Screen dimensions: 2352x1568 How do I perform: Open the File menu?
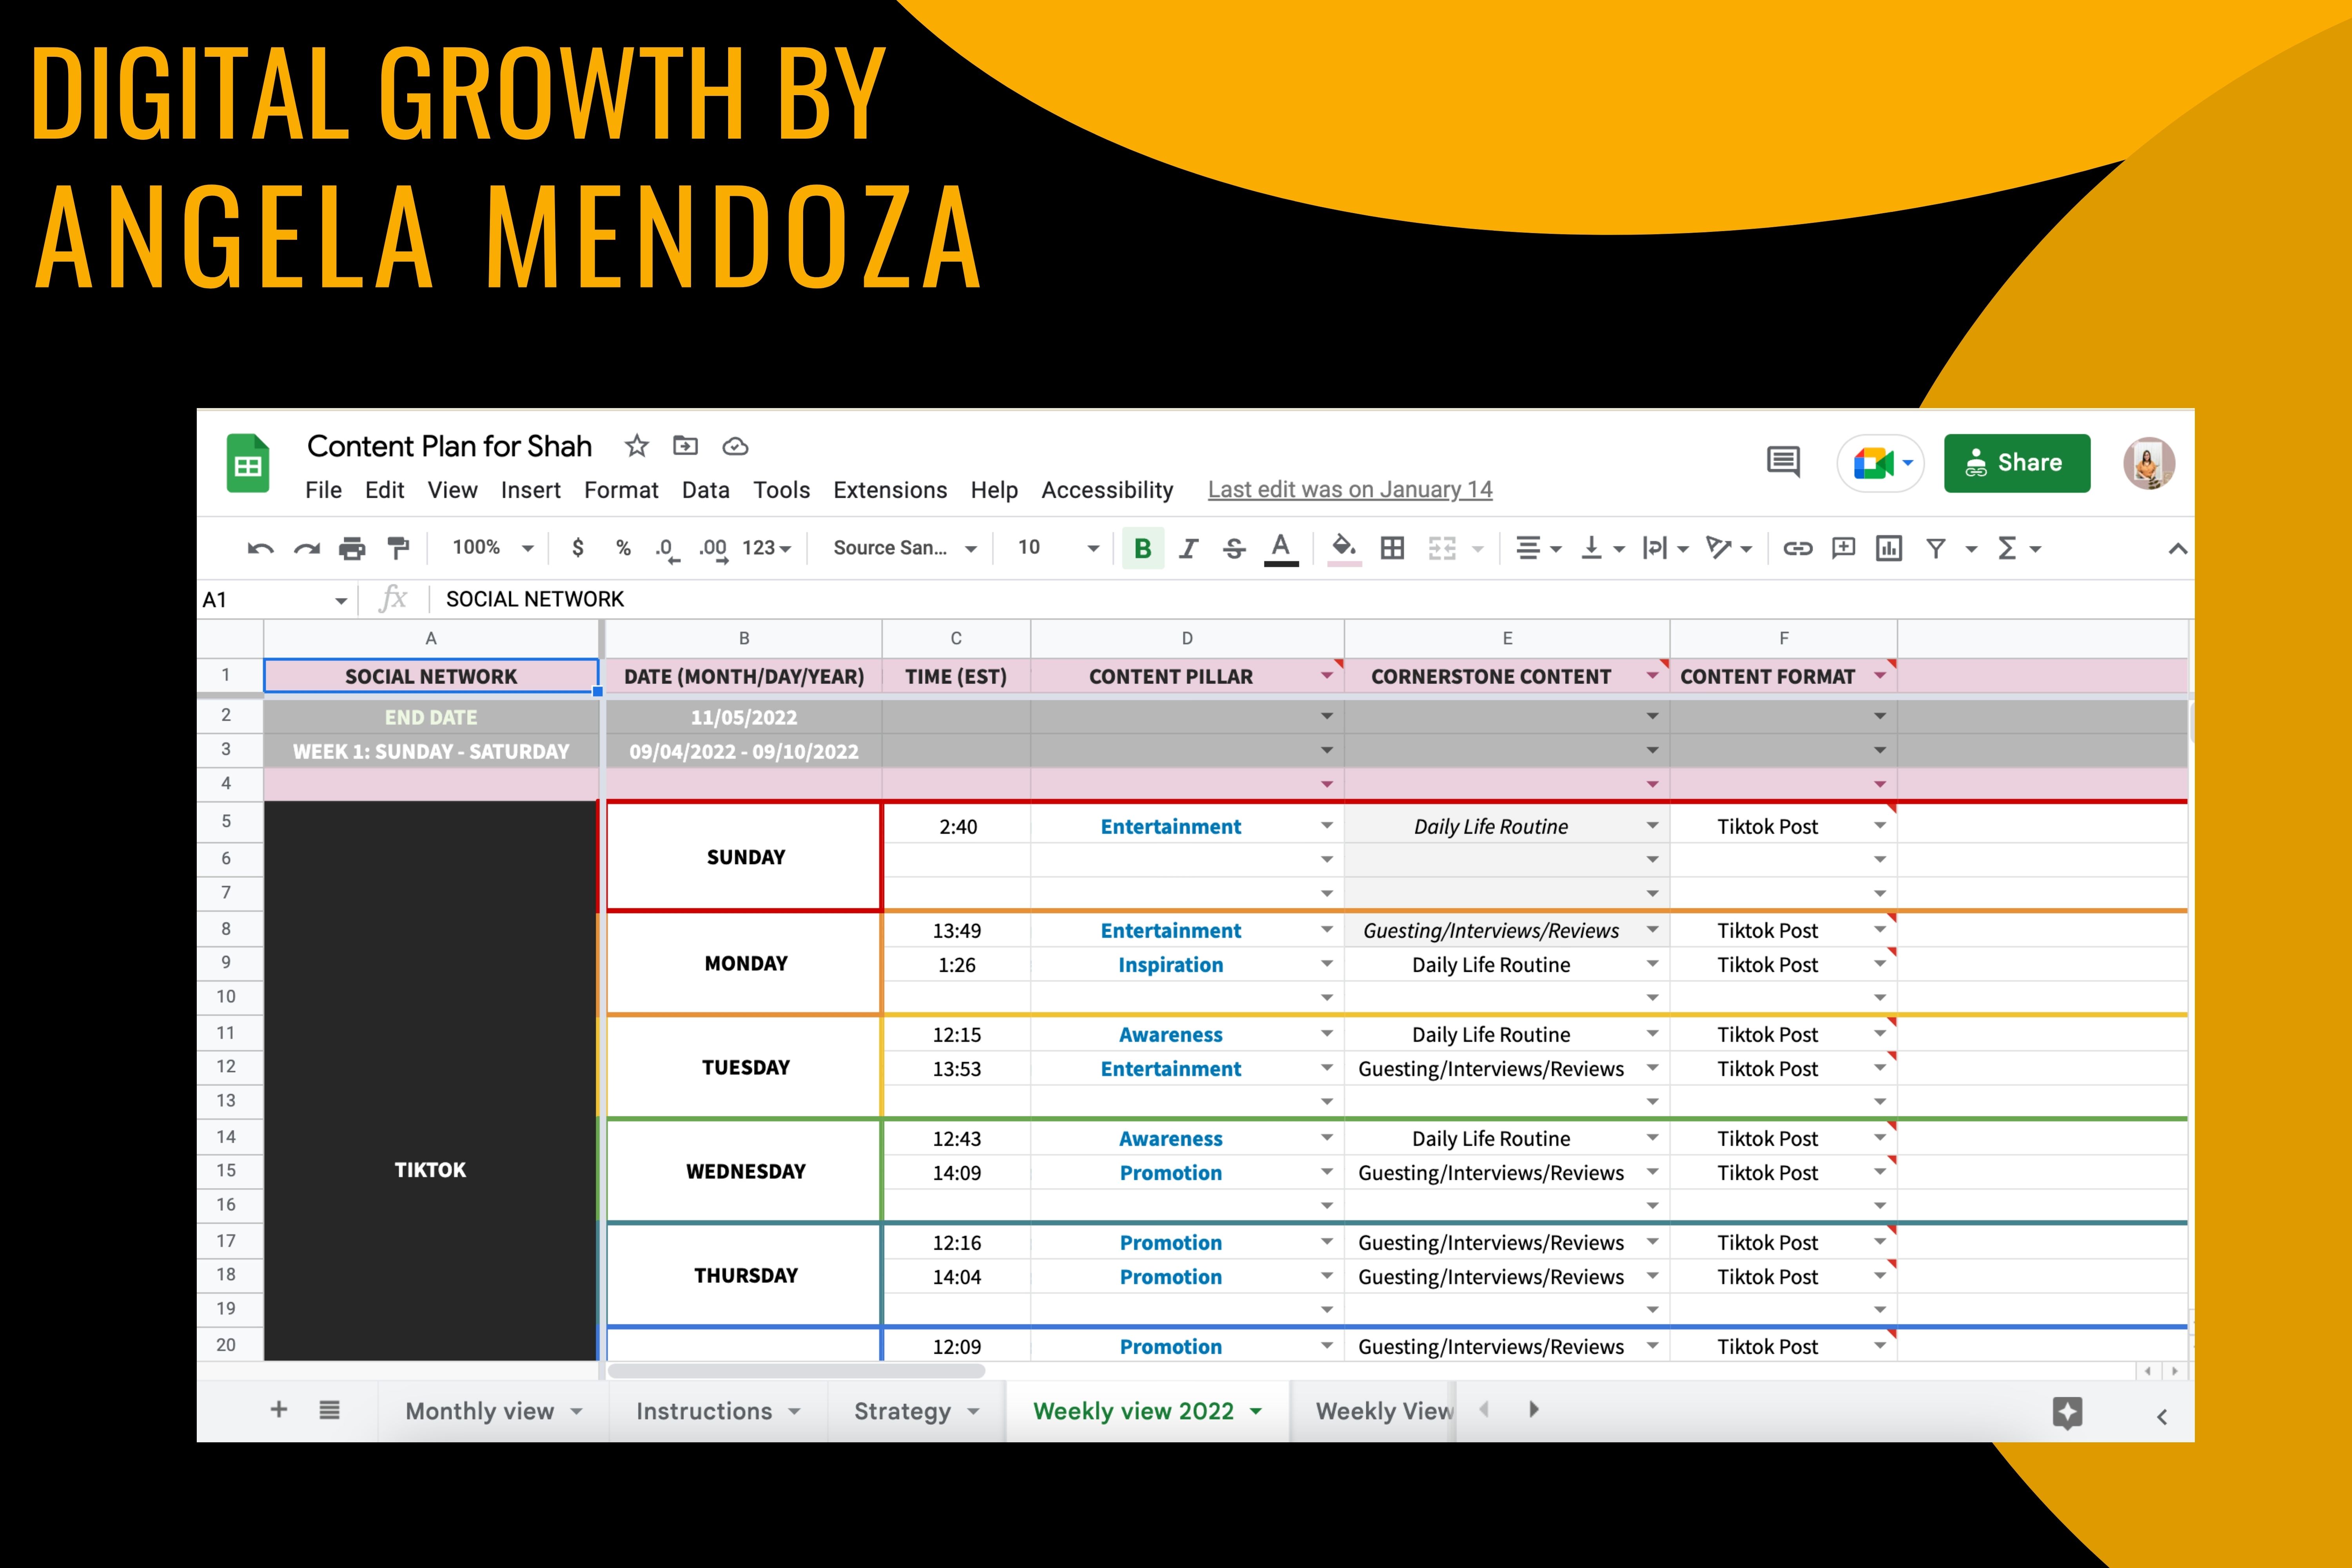(x=323, y=490)
